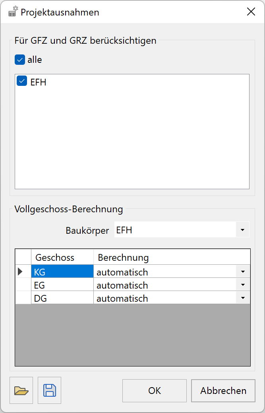Click the Geschoss column header

coord(62,257)
